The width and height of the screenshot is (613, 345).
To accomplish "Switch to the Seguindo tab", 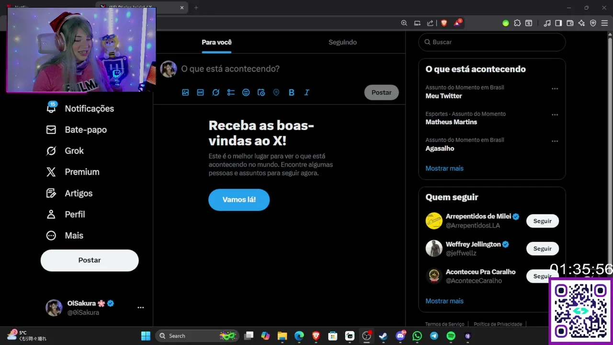I will [x=342, y=42].
